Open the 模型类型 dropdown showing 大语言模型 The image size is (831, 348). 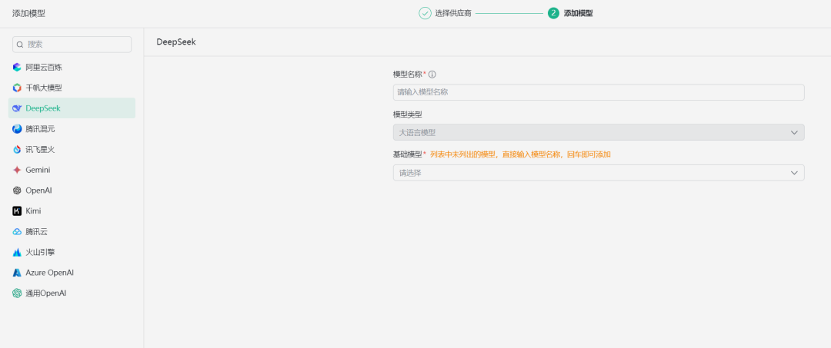[599, 132]
